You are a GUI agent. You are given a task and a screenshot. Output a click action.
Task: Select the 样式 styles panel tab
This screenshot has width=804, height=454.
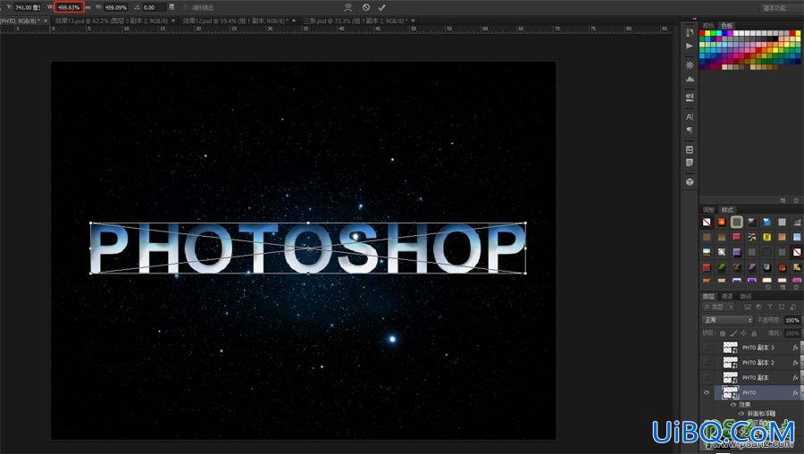[x=727, y=210]
